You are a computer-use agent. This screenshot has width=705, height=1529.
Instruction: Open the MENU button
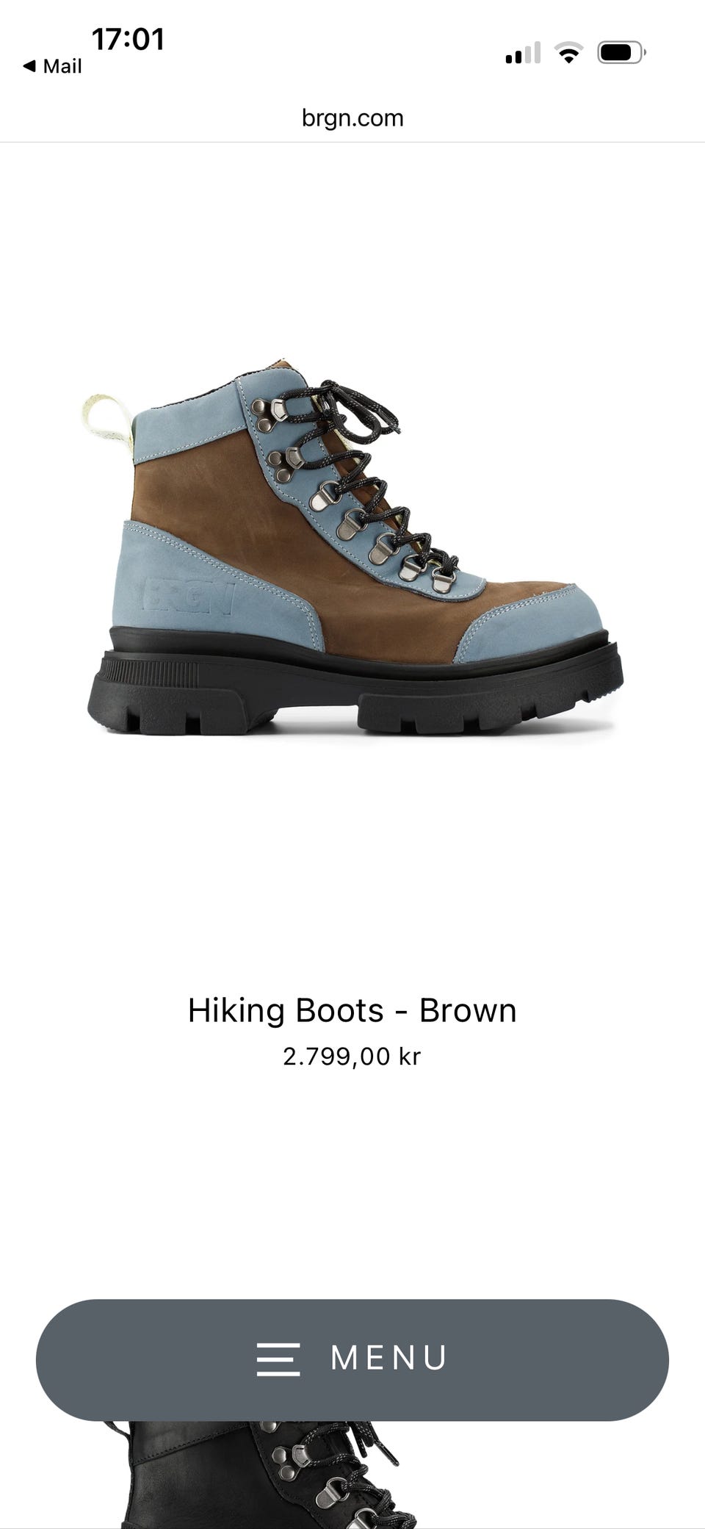coord(352,1359)
